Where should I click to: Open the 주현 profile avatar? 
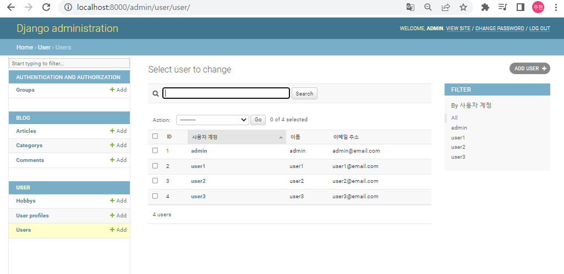coord(538,7)
